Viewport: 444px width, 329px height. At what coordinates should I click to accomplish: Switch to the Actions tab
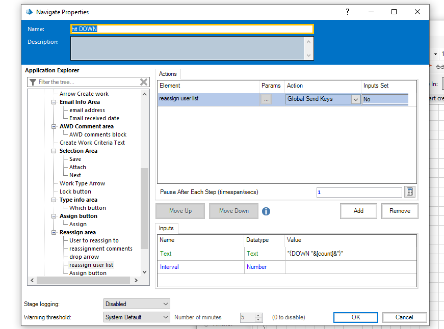tap(168, 74)
